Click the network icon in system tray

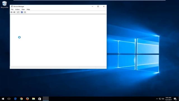coord(160,99)
